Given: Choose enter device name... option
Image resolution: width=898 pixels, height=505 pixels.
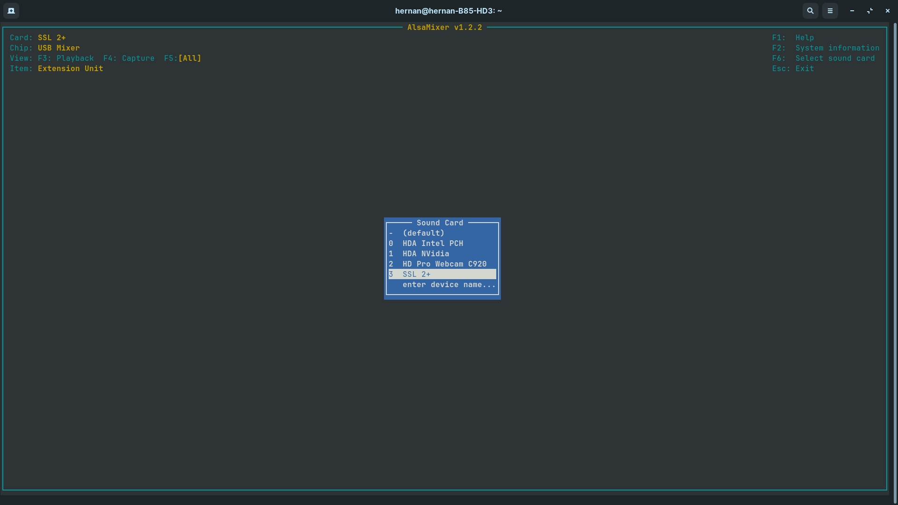Looking at the screenshot, I should (x=442, y=284).
